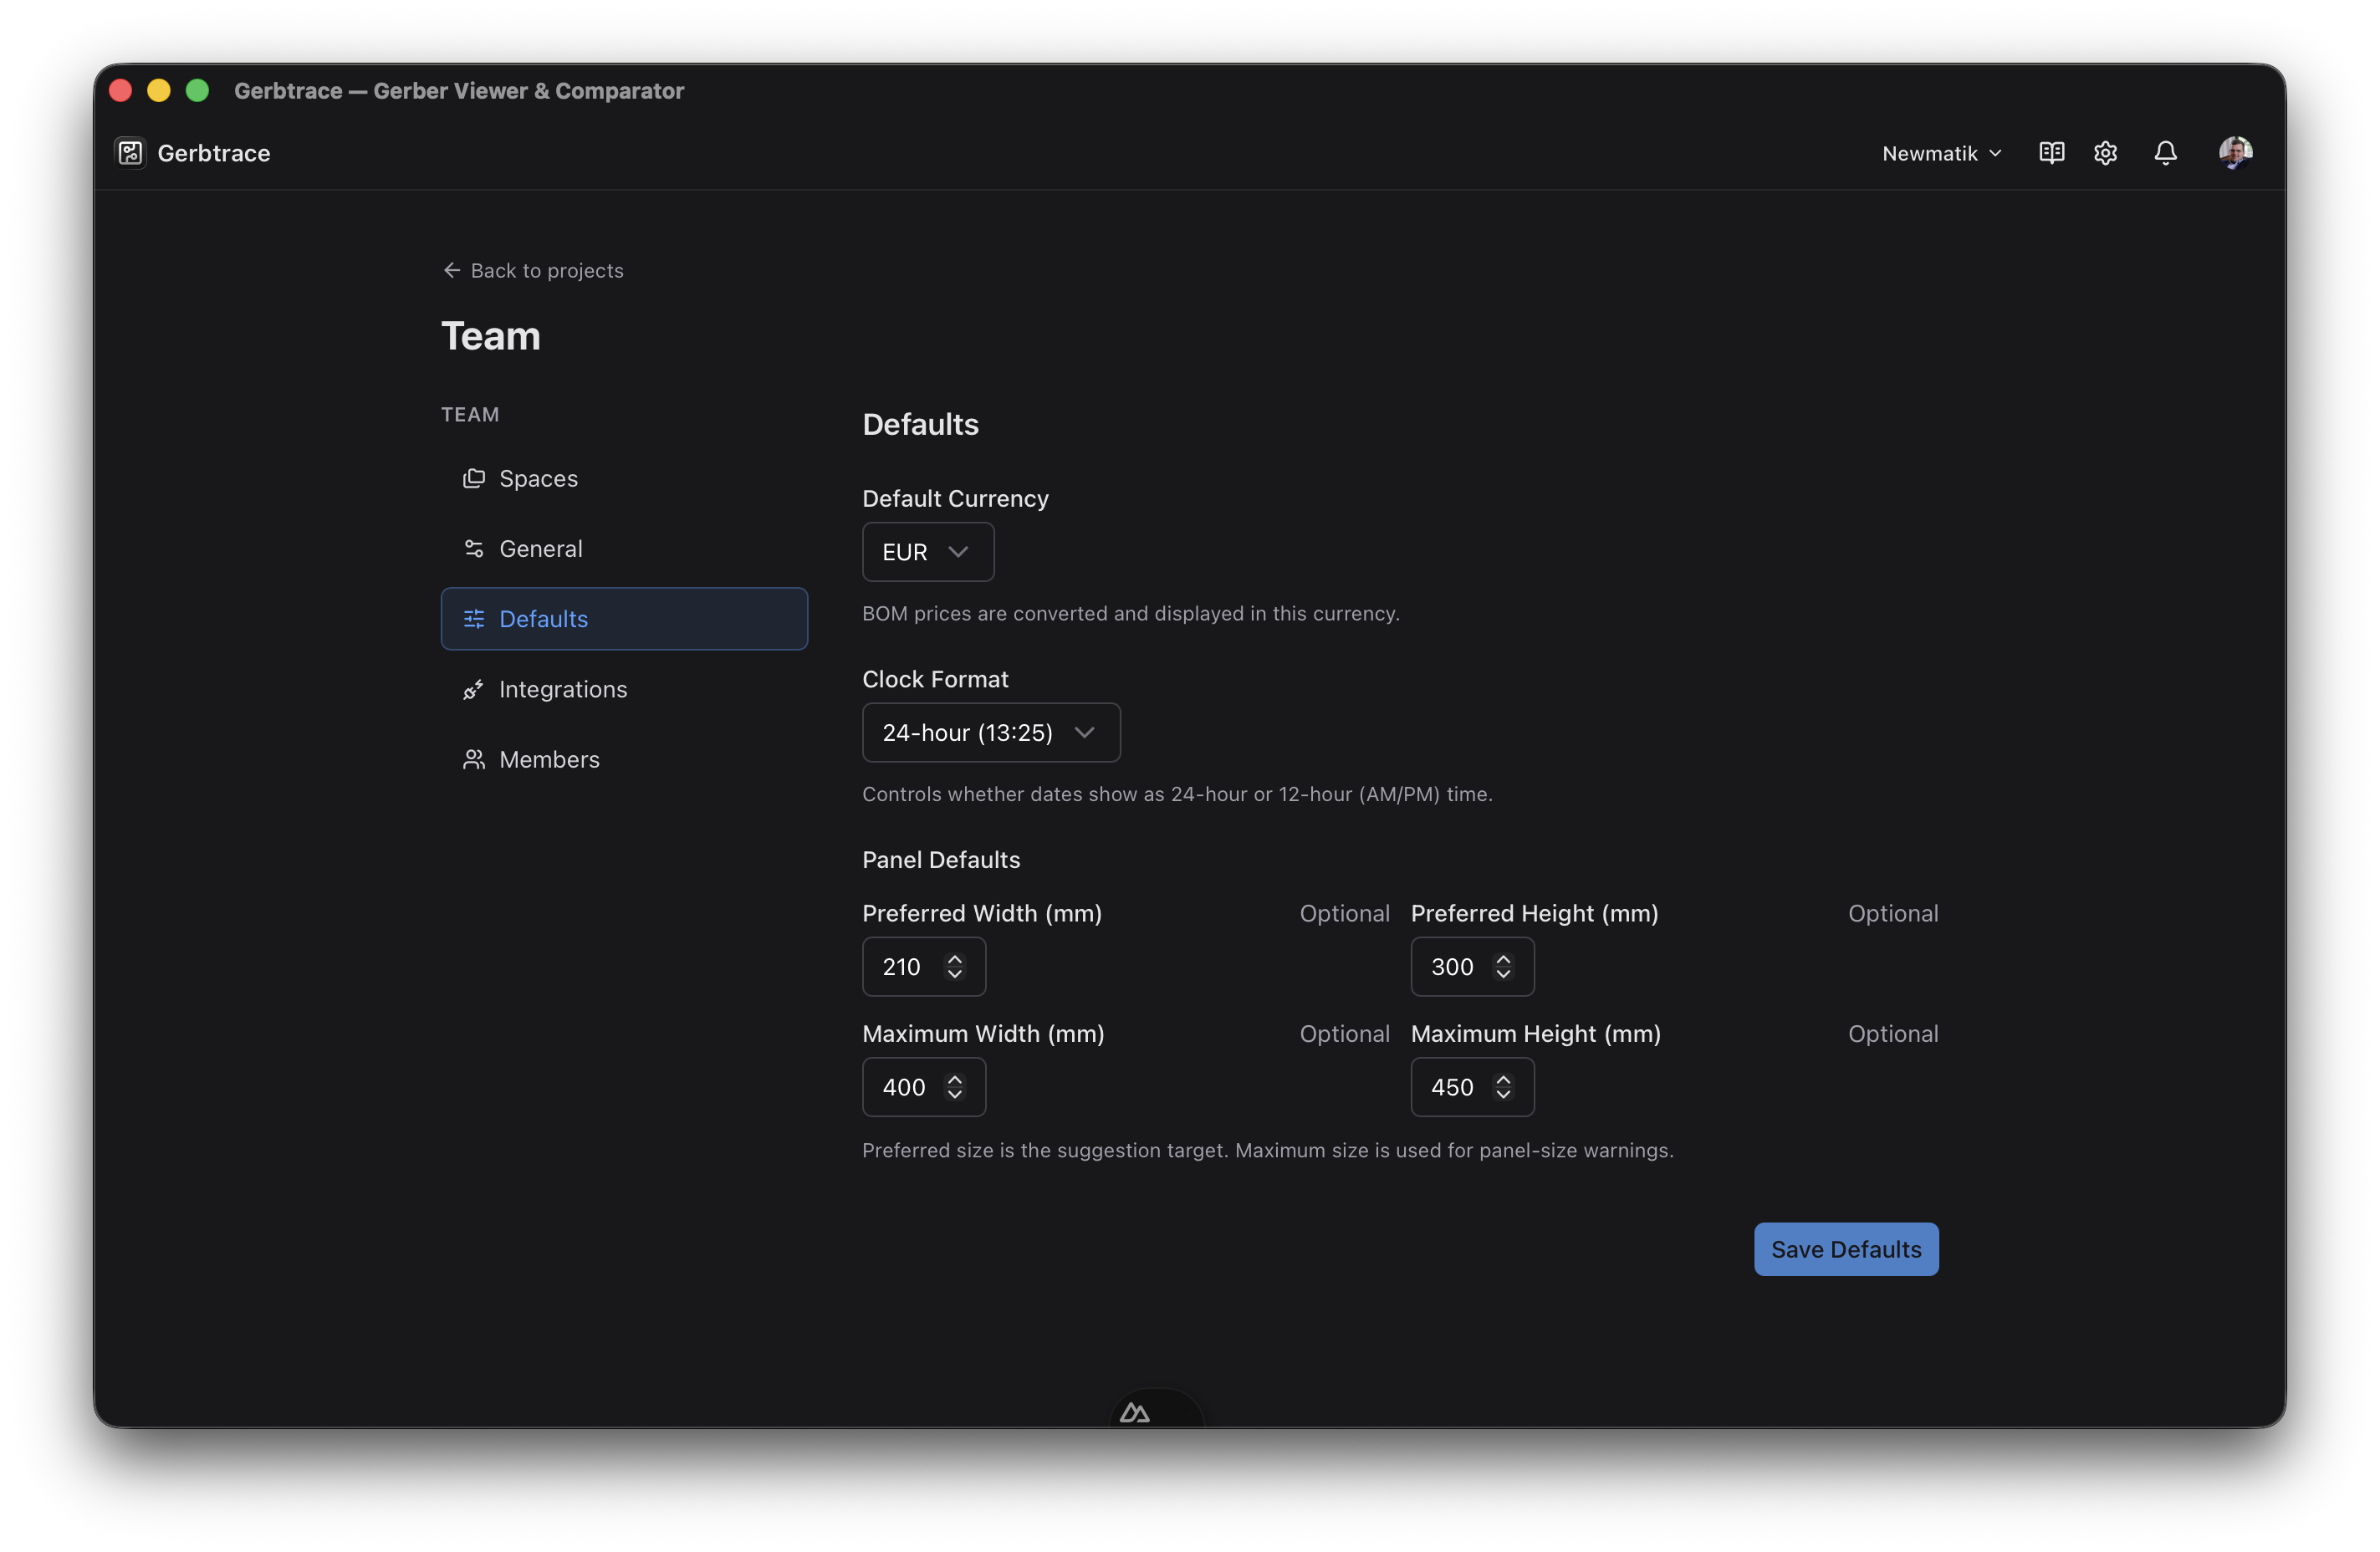Select the Defaults sidebar item
Screen dimensions: 2380x1552
click(x=624, y=619)
